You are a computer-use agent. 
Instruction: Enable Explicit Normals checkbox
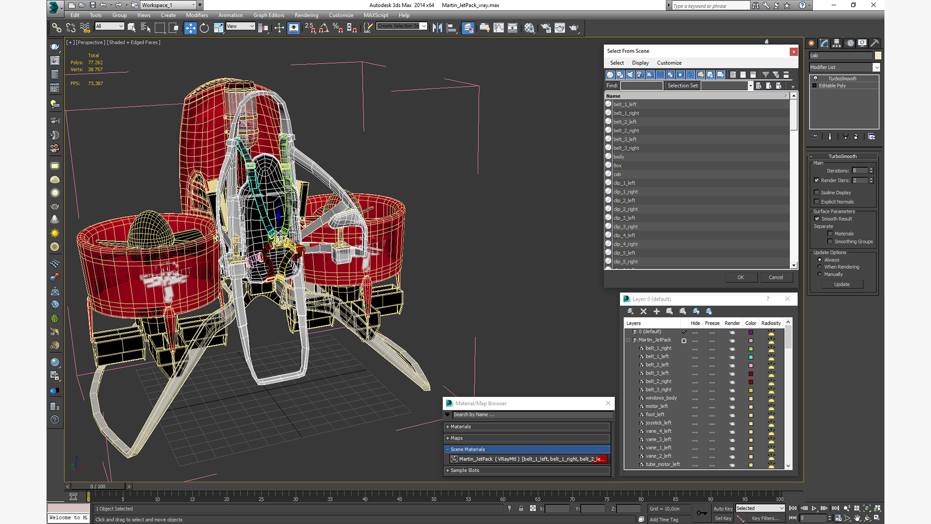pyautogui.click(x=817, y=202)
